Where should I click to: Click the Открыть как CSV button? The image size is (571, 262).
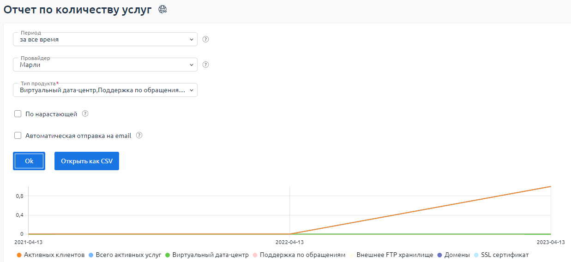pyautogui.click(x=87, y=161)
